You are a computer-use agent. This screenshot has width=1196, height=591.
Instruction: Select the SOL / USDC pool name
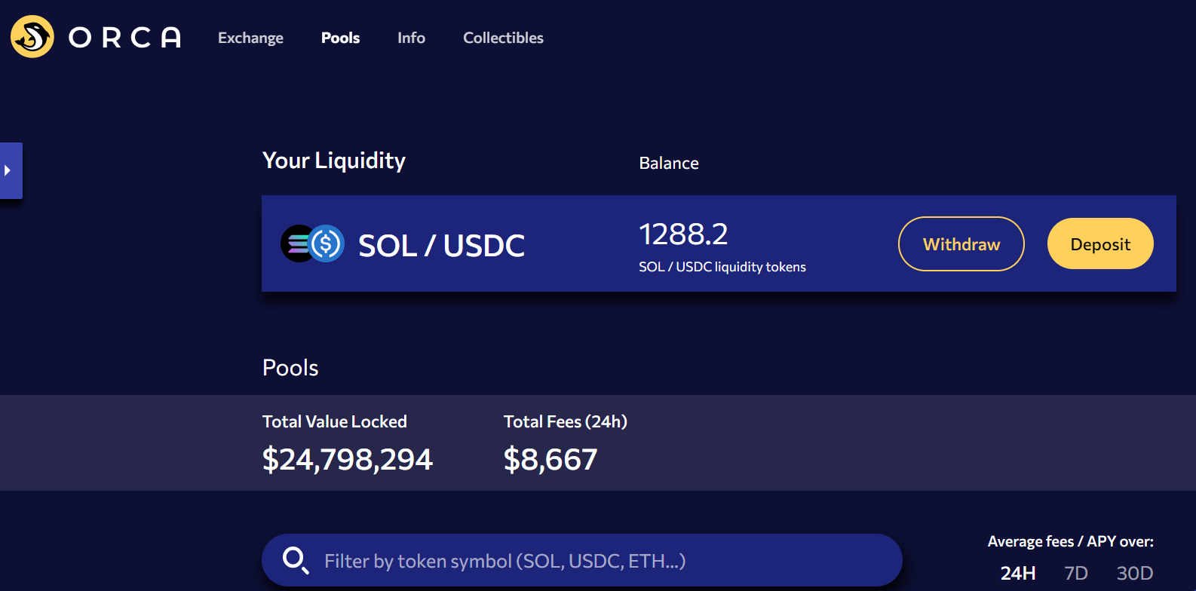(x=441, y=246)
